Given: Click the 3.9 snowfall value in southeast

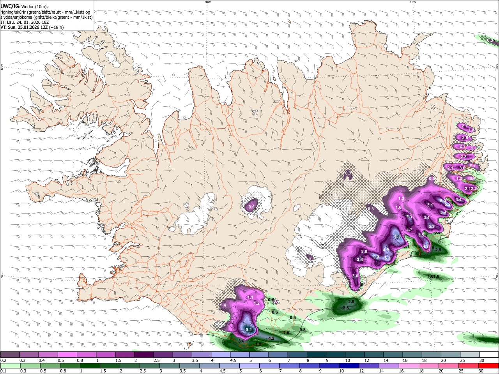Looking at the screenshot, I should pos(431,226).
